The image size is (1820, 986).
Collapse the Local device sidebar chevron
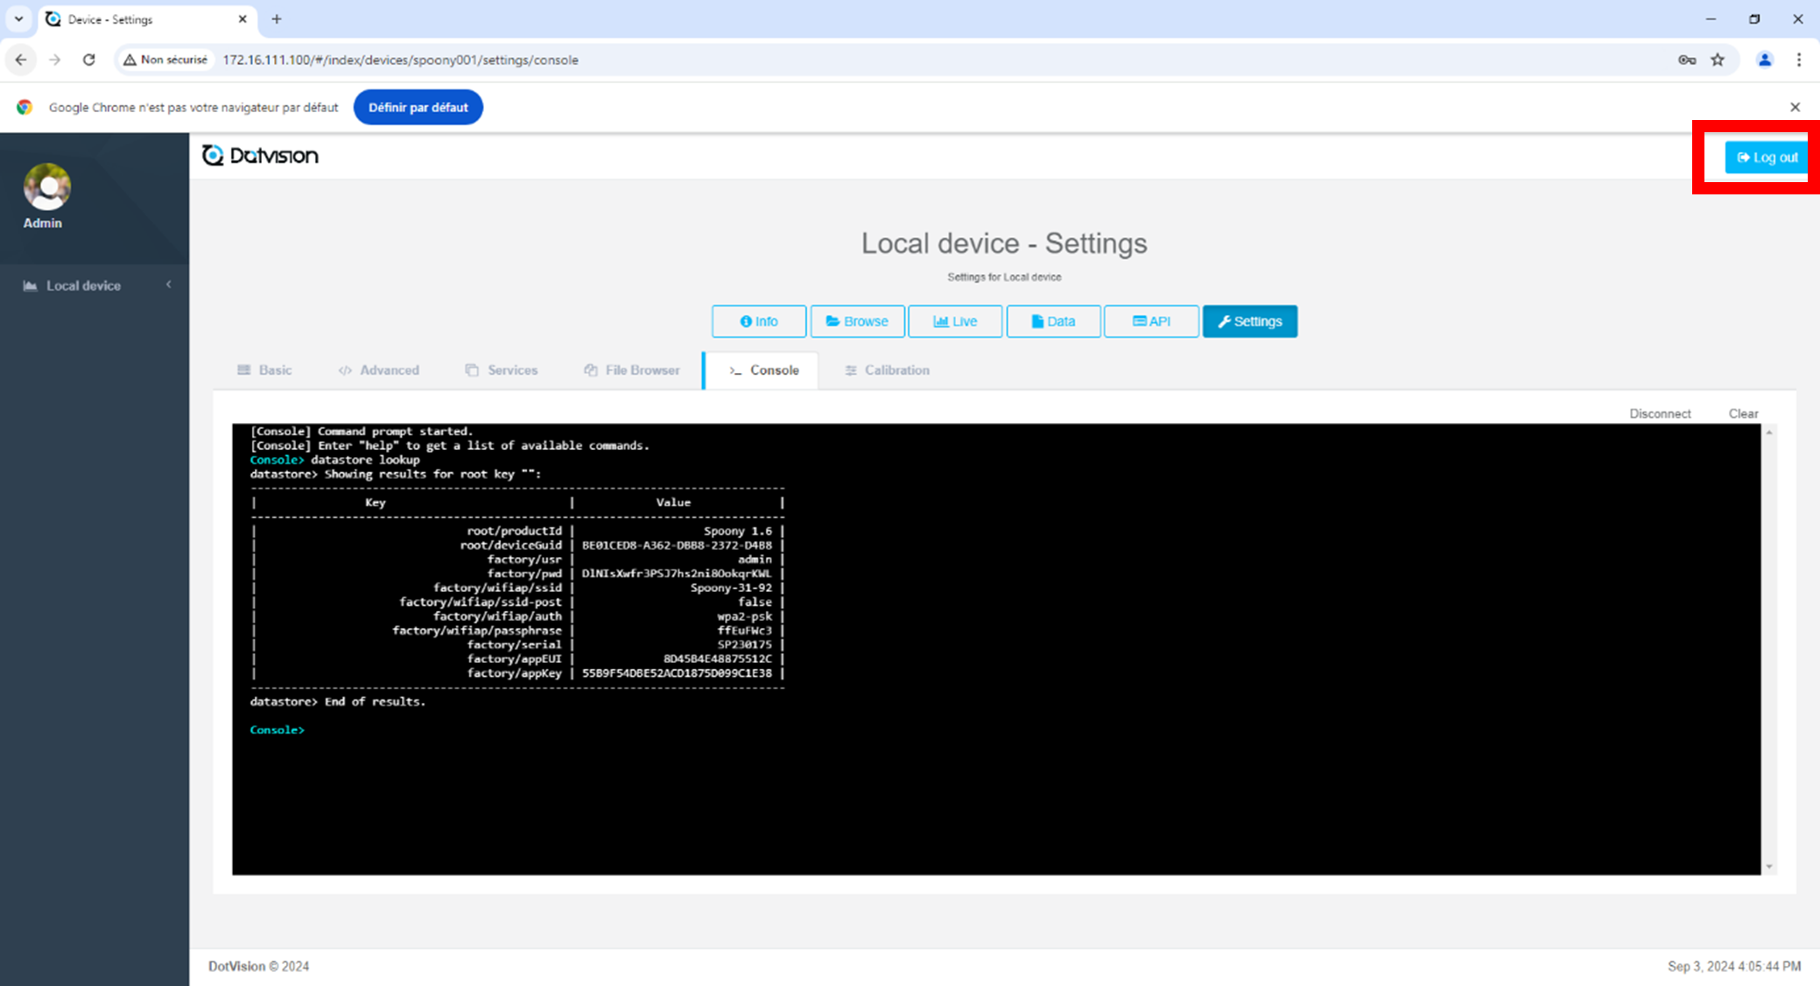[x=169, y=285]
